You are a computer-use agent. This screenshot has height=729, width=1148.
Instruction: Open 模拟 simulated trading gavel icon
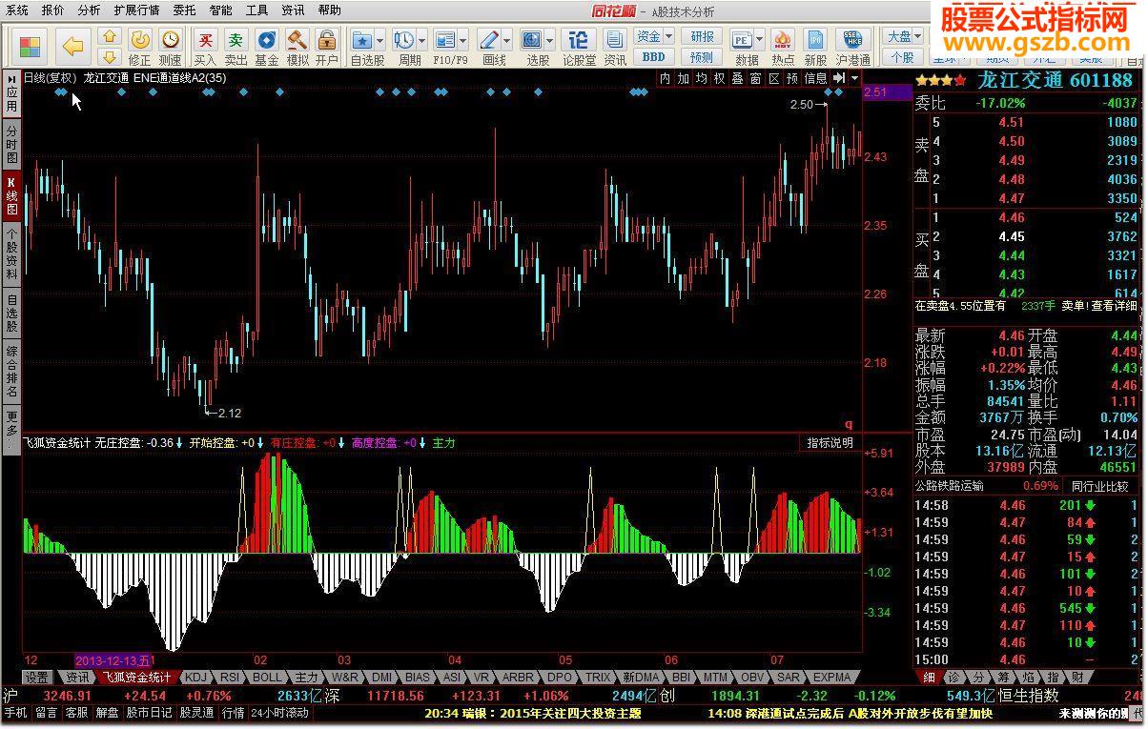[x=297, y=39]
